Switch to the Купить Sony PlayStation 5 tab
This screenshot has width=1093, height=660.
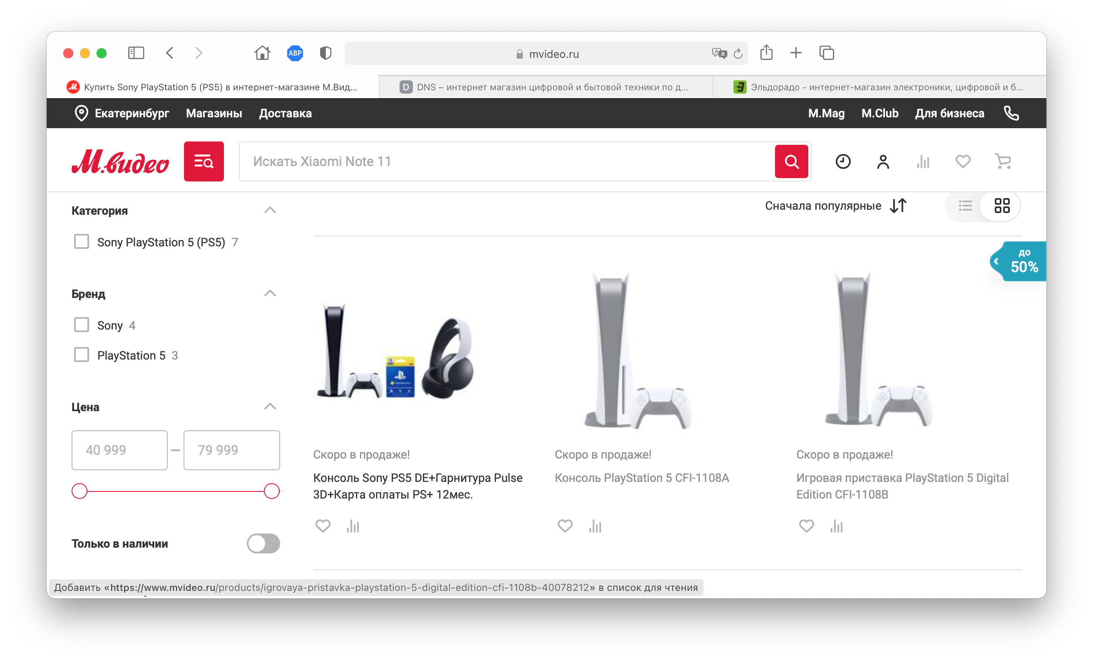pos(213,87)
